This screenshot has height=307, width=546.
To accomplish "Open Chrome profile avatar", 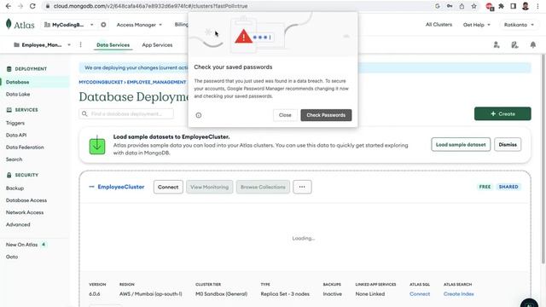I will click(526, 6).
